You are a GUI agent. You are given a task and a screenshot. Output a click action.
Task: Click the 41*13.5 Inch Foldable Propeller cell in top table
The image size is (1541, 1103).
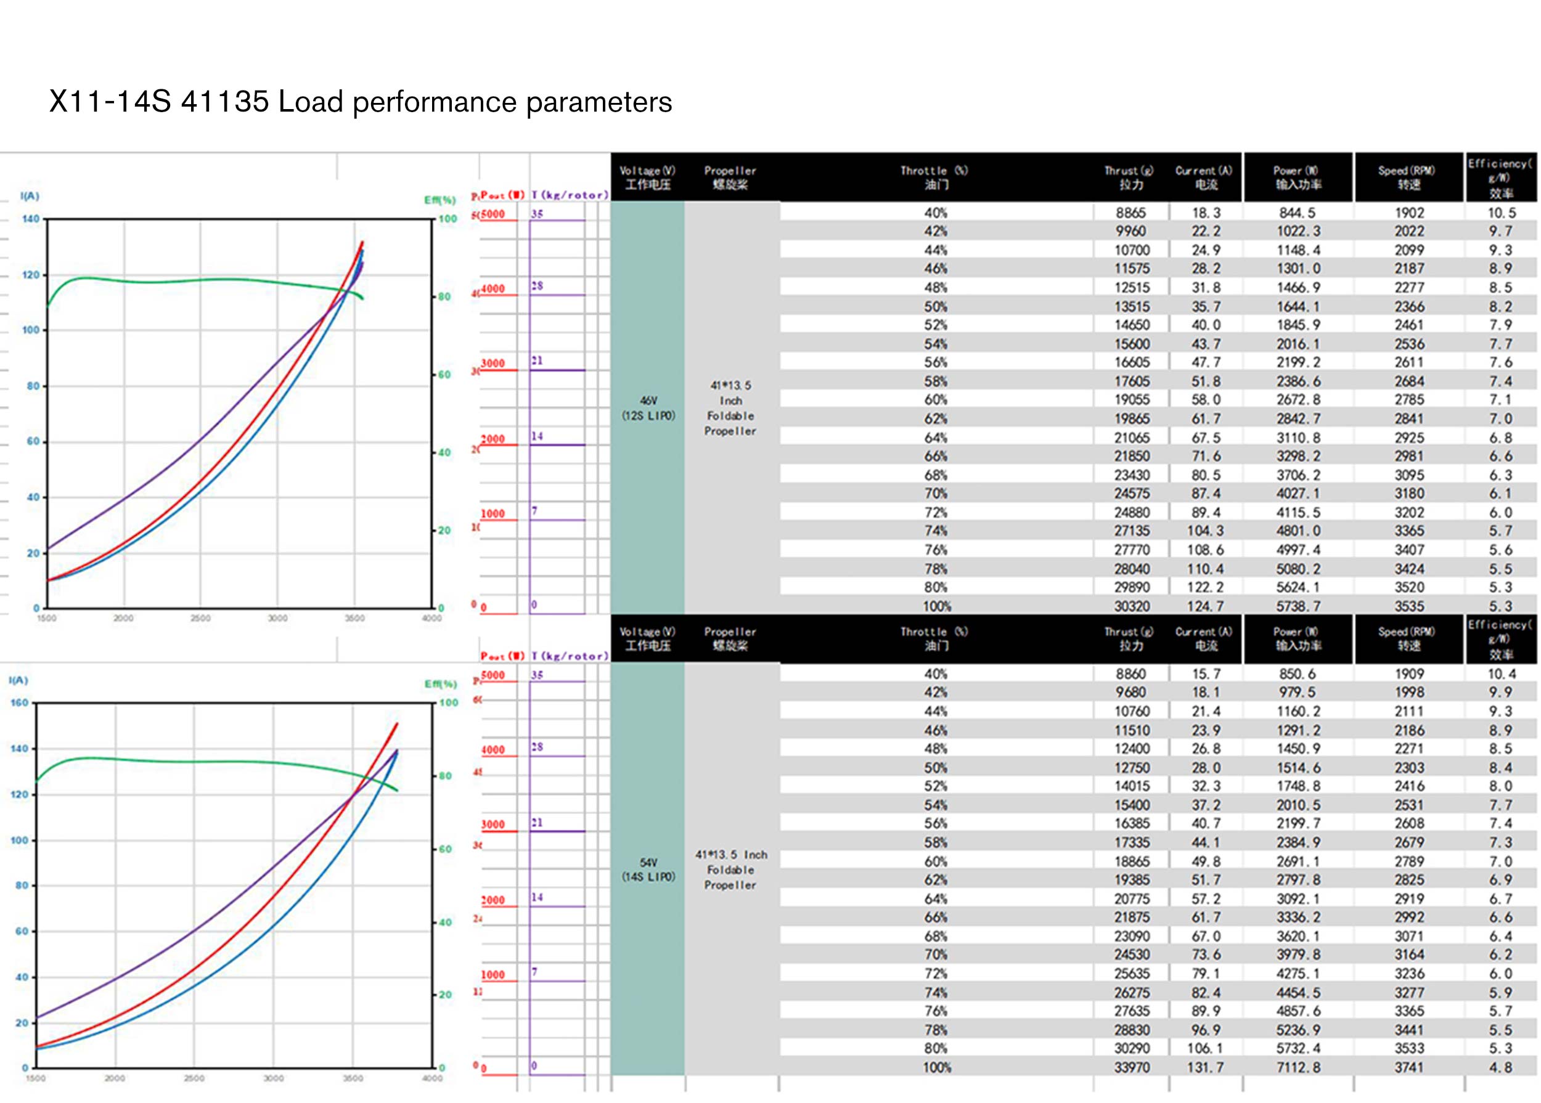pos(730,407)
